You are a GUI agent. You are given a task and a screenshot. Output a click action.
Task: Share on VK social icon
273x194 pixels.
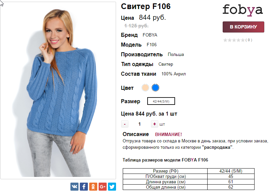coord(74,187)
